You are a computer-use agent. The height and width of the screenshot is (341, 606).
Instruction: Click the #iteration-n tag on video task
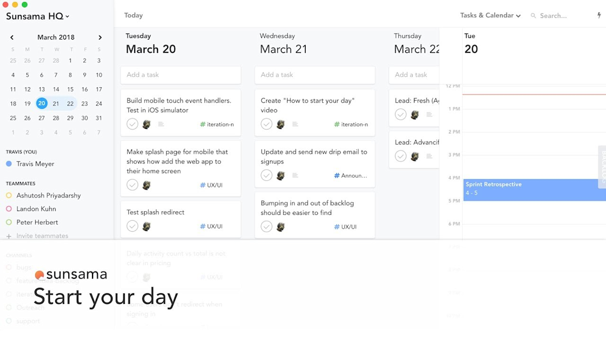coord(351,124)
